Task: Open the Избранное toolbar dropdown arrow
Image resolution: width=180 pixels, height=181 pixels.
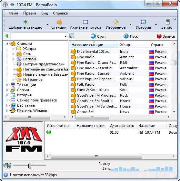Action: [x=130, y=24]
